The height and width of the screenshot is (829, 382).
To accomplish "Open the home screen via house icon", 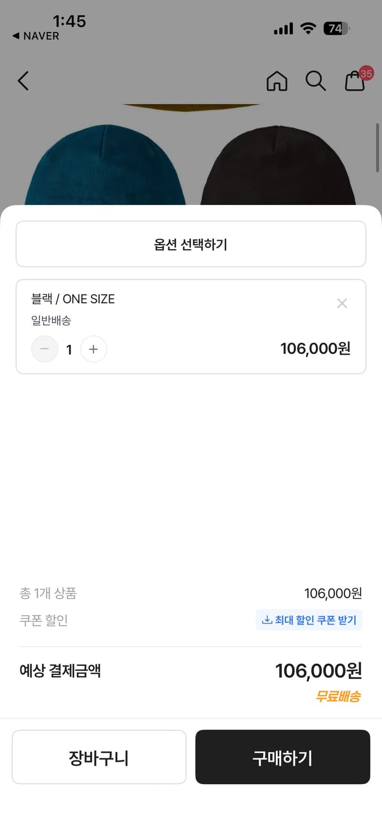I will click(277, 81).
